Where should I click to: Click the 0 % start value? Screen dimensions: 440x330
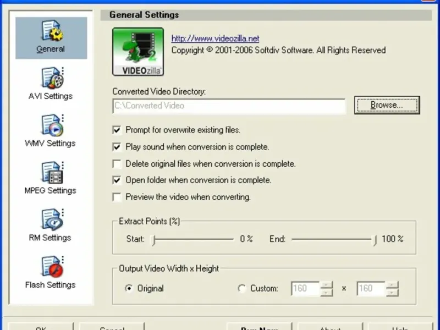246,239
